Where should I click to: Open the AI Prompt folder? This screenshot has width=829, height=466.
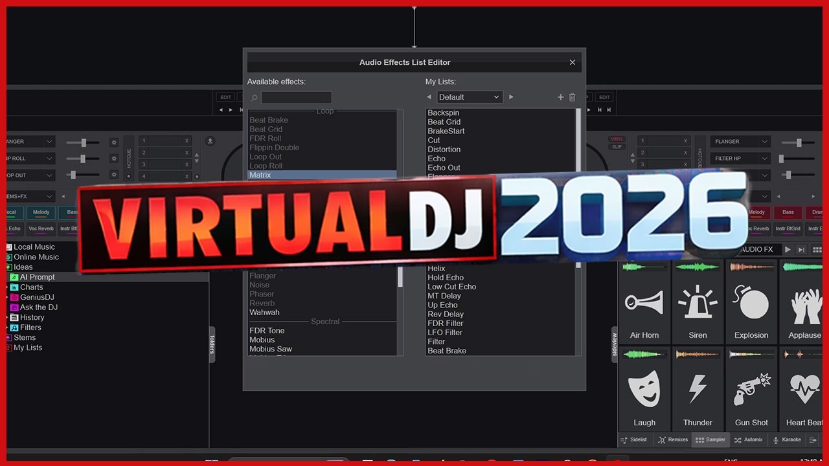[x=37, y=277]
